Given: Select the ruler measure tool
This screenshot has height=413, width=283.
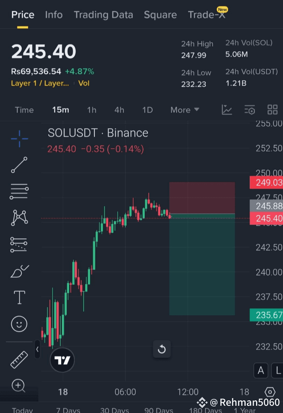Looking at the screenshot, I should pyautogui.click(x=19, y=360).
